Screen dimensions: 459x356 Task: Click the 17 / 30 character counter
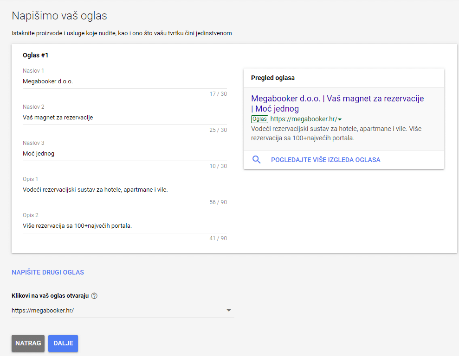pyautogui.click(x=218, y=94)
